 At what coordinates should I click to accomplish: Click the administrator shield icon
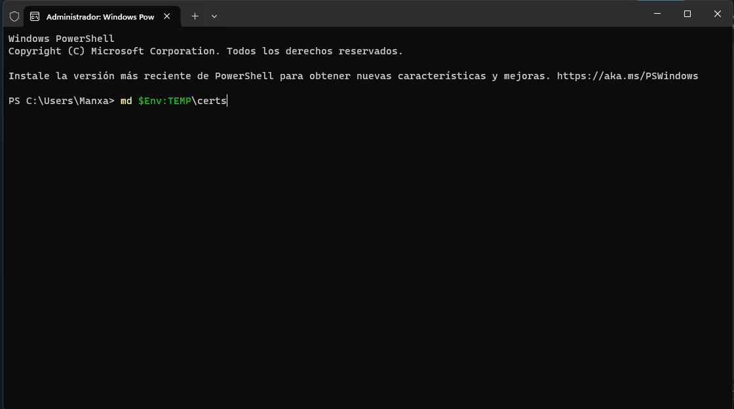coord(14,16)
